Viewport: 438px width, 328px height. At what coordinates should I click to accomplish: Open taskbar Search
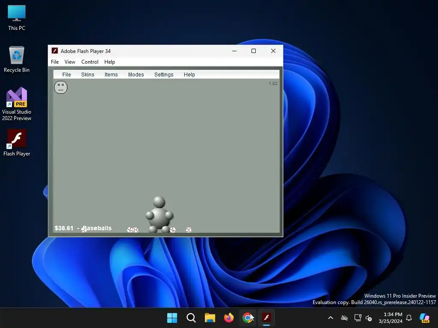(191, 318)
